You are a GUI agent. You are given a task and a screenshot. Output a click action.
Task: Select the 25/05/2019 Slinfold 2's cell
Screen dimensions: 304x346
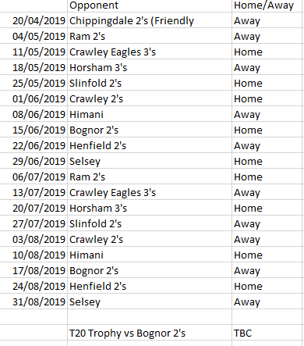click(x=150, y=83)
